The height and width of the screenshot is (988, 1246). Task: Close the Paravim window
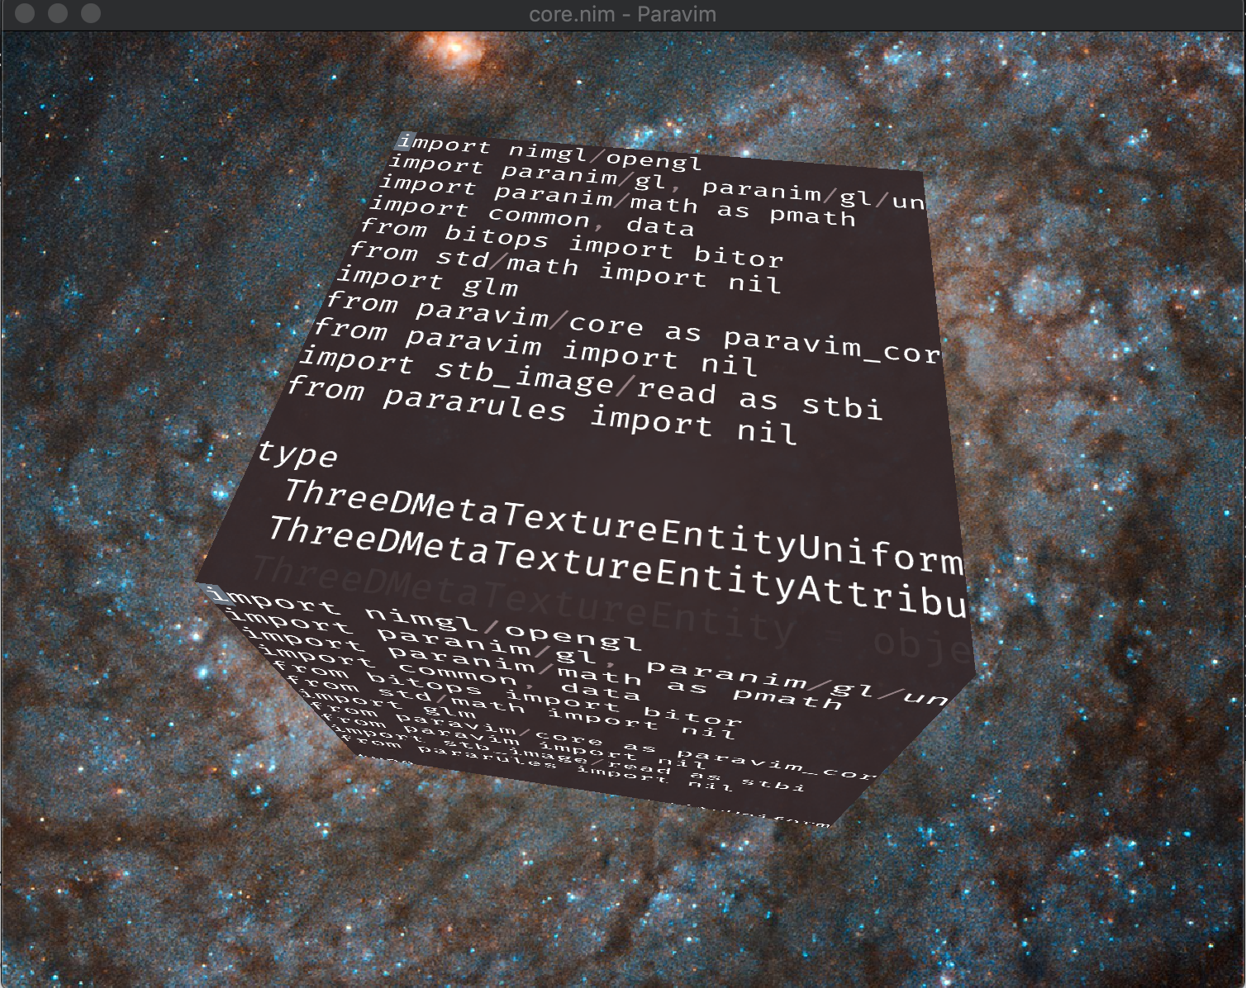coord(25,13)
